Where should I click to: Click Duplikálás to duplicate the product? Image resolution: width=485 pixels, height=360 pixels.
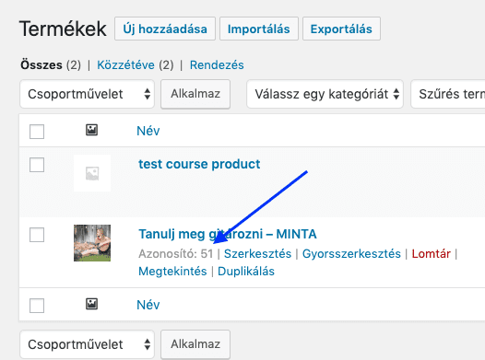click(246, 272)
